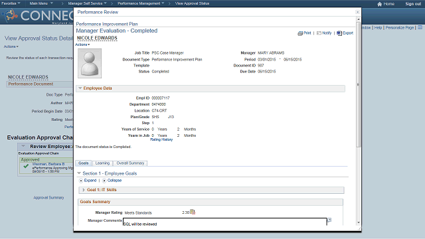Click the Expand all goals icon
Screen dimensions: 425x239
click(81, 181)
